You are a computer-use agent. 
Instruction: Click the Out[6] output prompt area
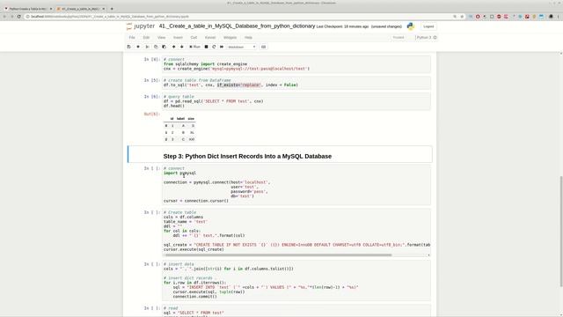[x=151, y=114]
